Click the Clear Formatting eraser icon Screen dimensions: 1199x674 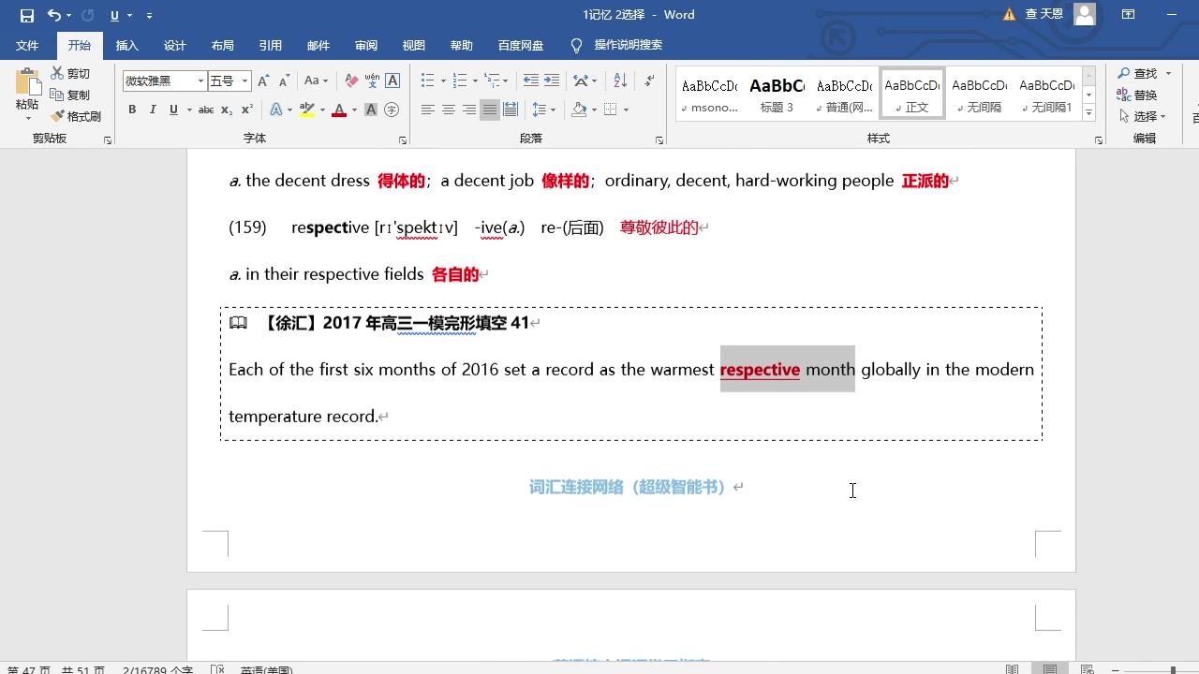(351, 81)
